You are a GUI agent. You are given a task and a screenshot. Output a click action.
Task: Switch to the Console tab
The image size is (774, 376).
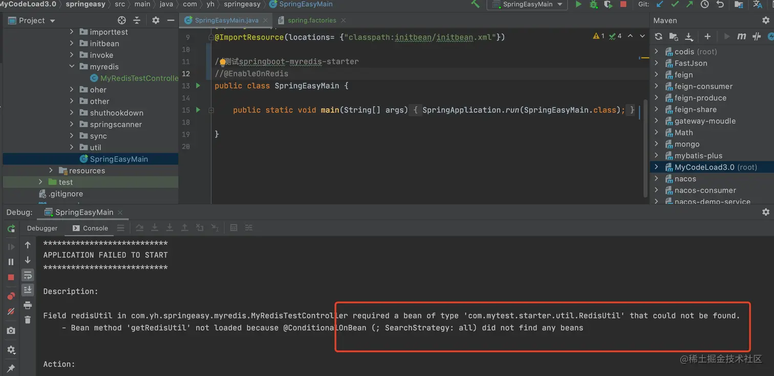(x=91, y=228)
